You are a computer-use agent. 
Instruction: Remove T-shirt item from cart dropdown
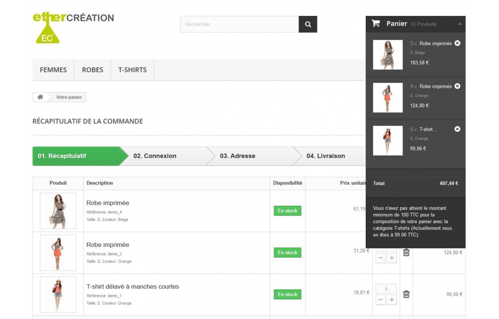[x=457, y=129]
